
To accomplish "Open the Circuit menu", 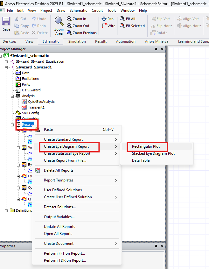I will [x=97, y=11].
